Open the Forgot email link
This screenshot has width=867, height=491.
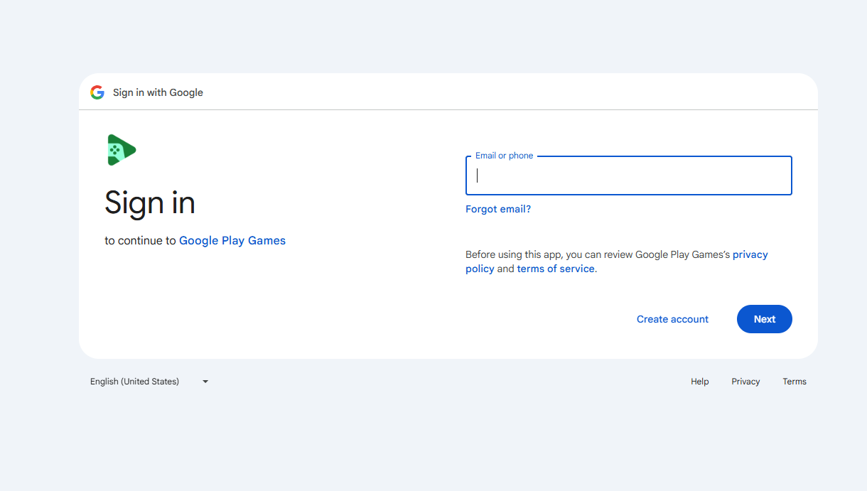497,208
